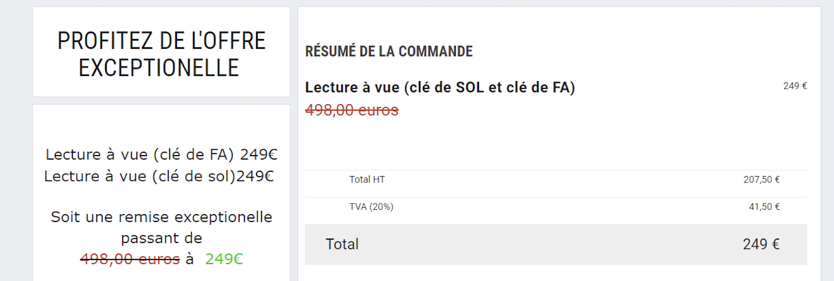Click the "TVA (20%)" label

coord(371,207)
